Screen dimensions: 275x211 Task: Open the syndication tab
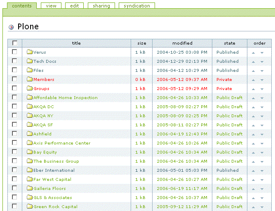(x=137, y=6)
